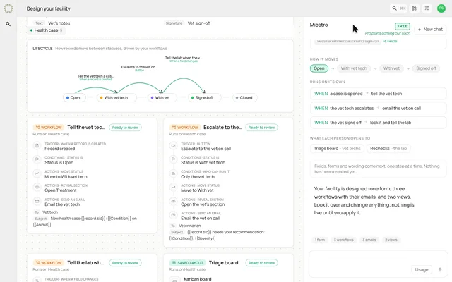Click the WORKFLOW badge on Tell the vet tech card
The height and width of the screenshot is (282, 452).
click(x=49, y=128)
